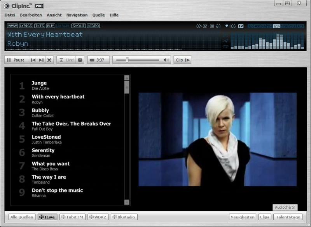Open the TKTS tickets tag

(39, 26)
